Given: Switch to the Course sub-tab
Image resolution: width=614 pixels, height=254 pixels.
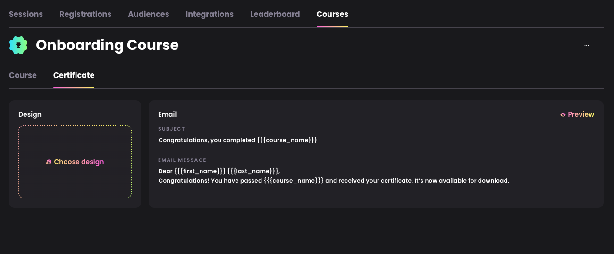Looking at the screenshot, I should click(x=23, y=75).
